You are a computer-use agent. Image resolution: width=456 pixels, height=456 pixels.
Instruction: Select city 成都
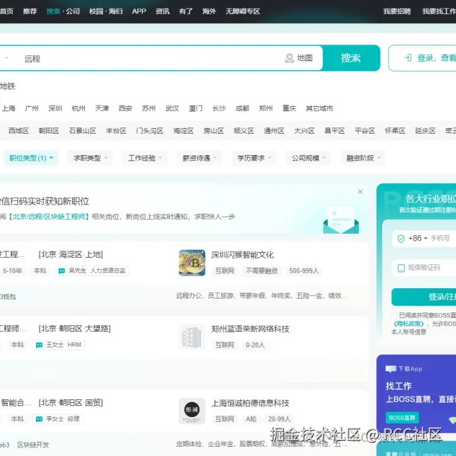tap(242, 109)
